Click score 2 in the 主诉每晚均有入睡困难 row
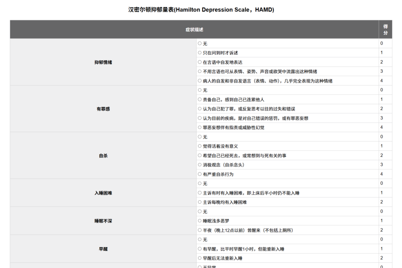This screenshot has width=402, height=268. 382,202
